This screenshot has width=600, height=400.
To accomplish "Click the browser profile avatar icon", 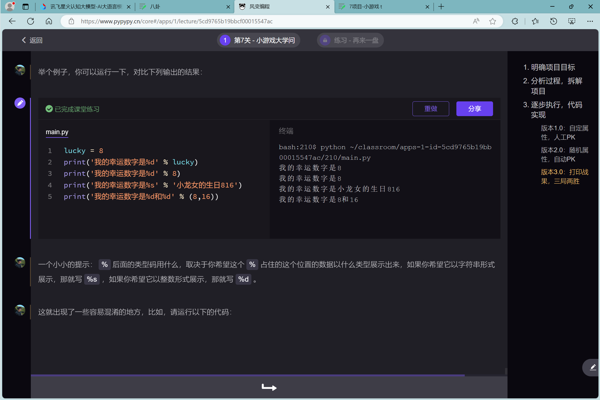I will 10,6.
